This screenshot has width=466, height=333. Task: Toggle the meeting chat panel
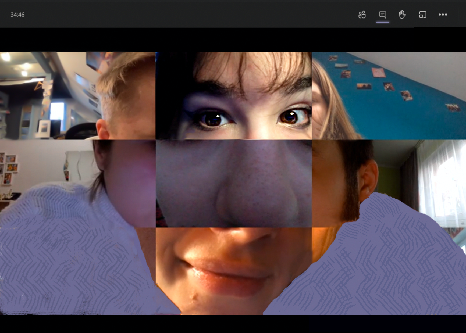(382, 15)
